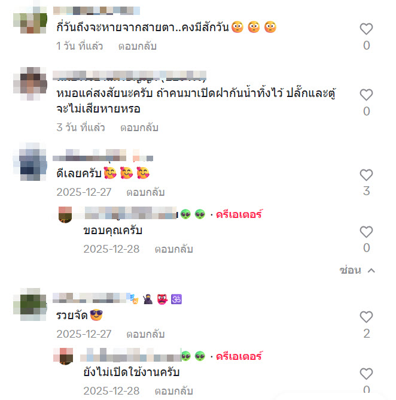
Task: Collapse replies with the ซ่อน chevron
Action: click(x=357, y=270)
